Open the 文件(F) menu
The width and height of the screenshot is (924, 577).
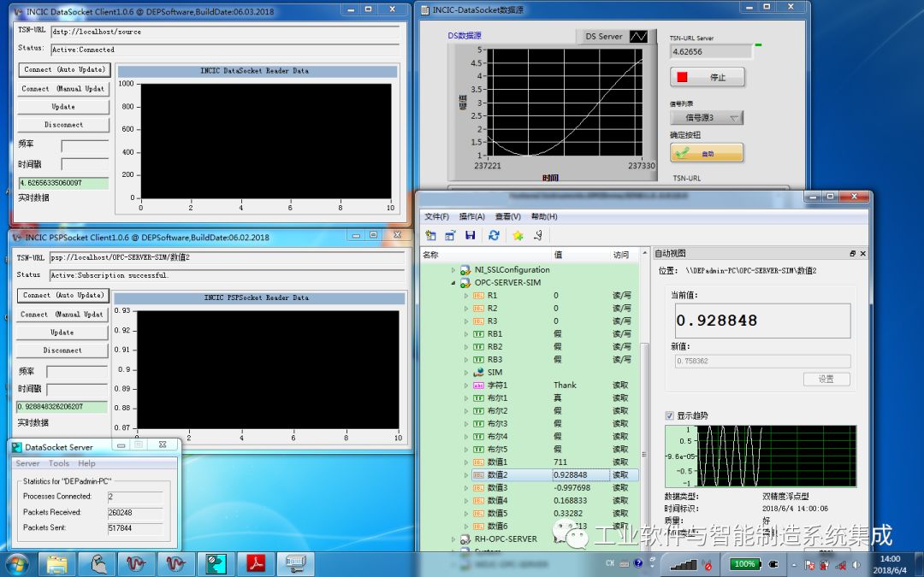[x=436, y=216]
